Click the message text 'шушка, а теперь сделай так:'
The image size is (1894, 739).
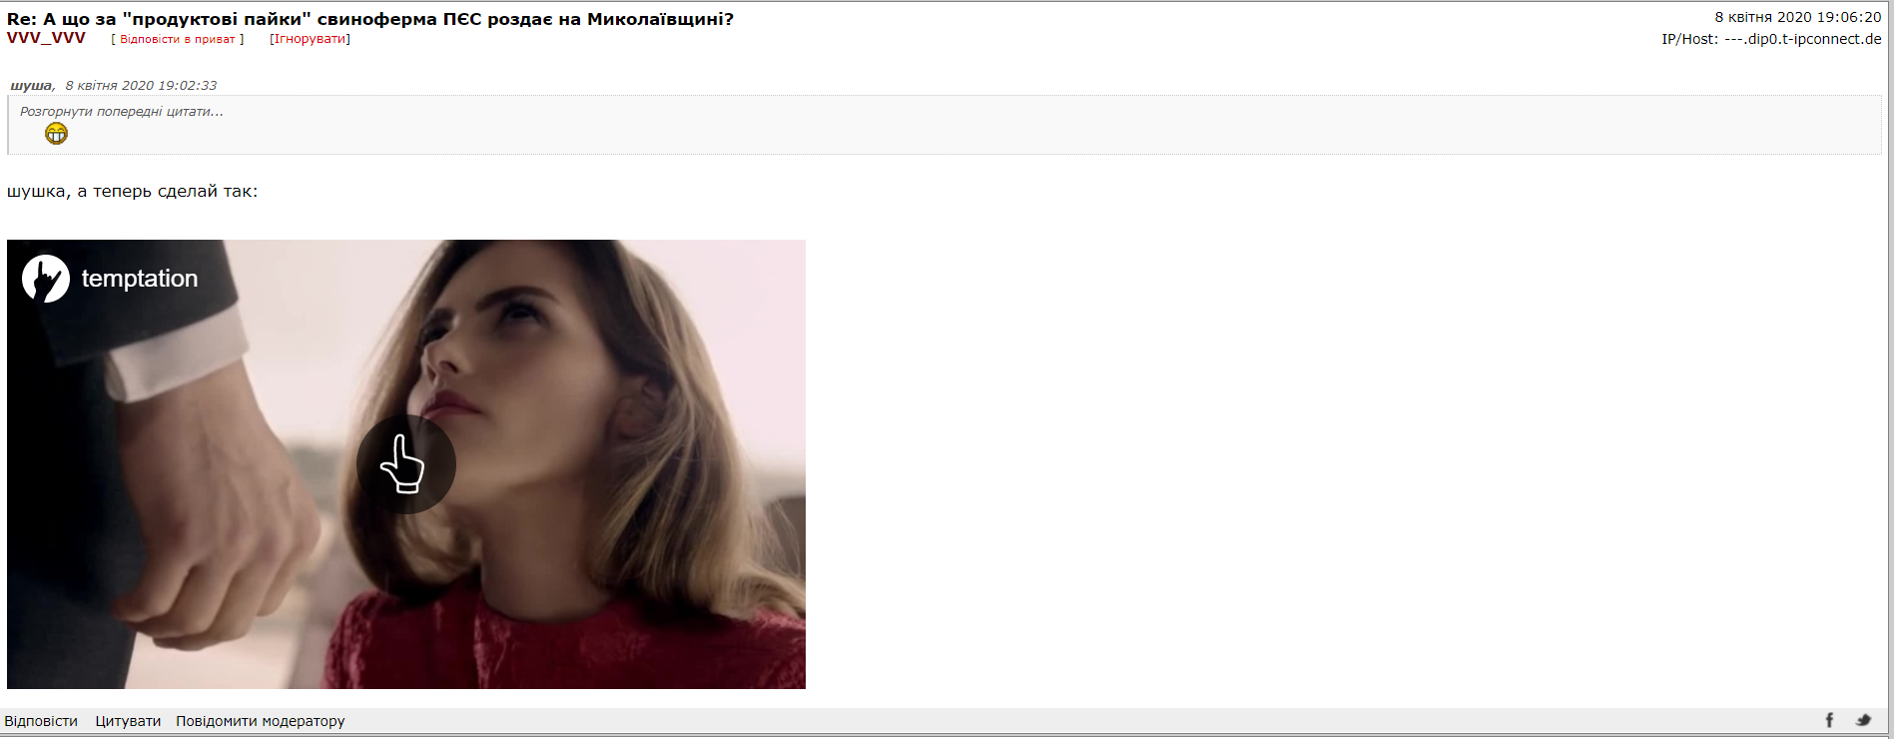click(132, 191)
